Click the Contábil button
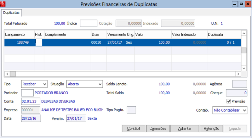The width and height of the screenshot is (252, 138). (134, 129)
